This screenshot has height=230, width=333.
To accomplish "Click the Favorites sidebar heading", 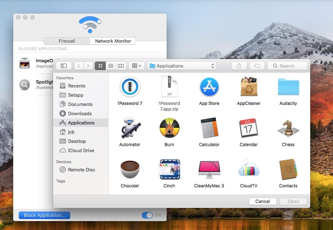I will click(65, 78).
